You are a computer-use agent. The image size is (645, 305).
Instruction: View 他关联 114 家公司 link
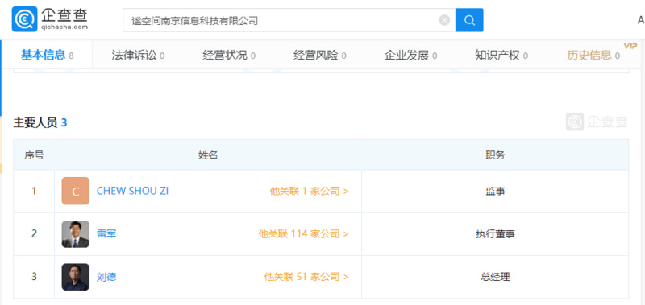click(x=304, y=234)
